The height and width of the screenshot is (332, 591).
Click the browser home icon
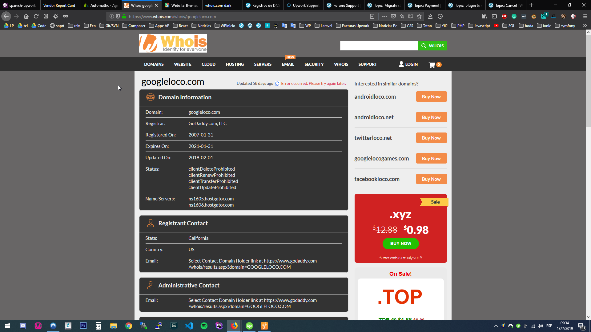click(x=26, y=16)
